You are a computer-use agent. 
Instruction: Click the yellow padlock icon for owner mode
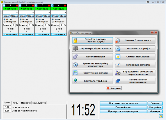click(x=75, y=41)
